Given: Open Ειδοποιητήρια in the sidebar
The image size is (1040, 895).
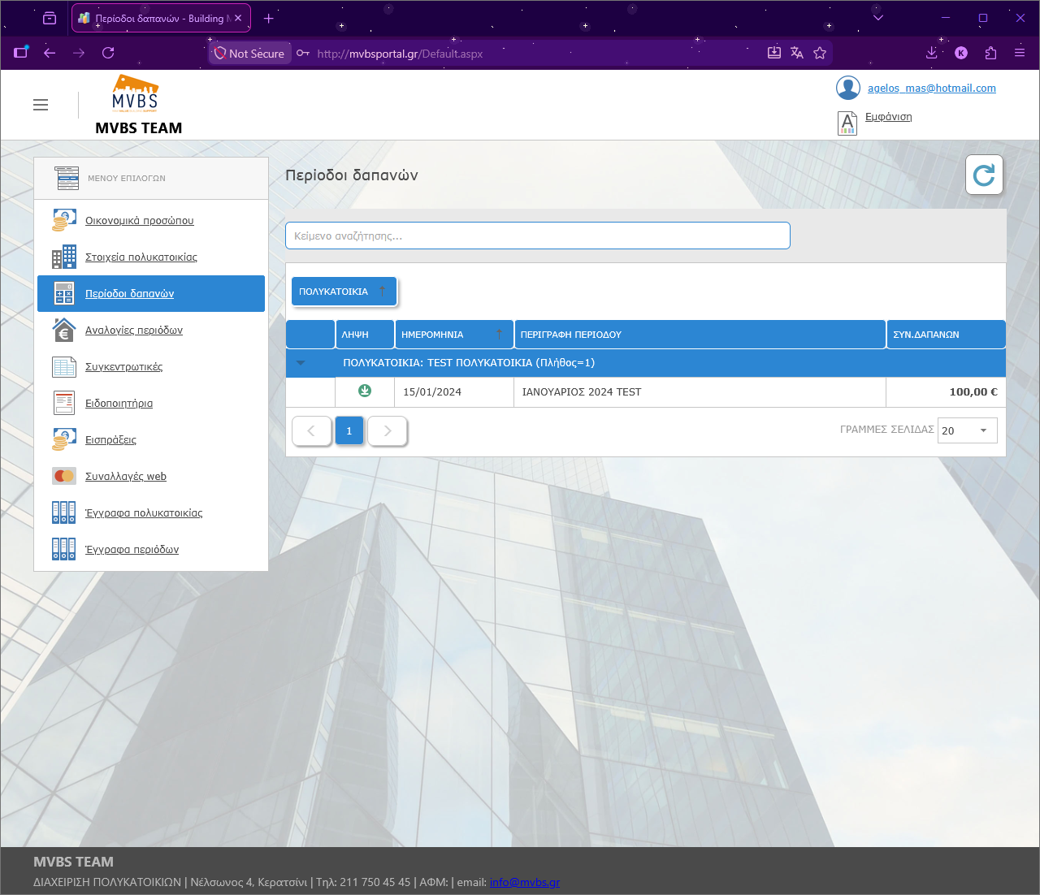Looking at the screenshot, I should click(119, 403).
